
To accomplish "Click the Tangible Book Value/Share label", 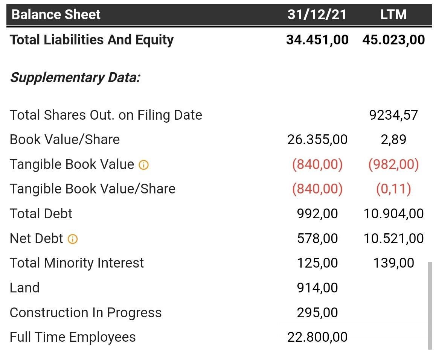I will [x=93, y=189].
